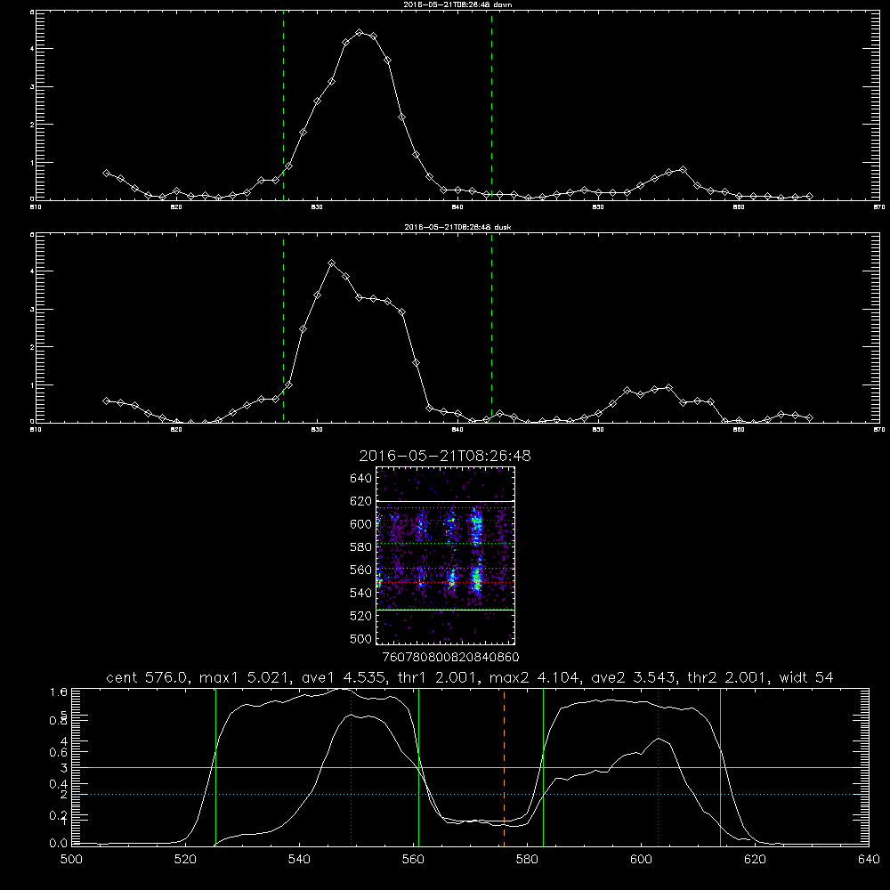Viewport: 890px width, 890px height.
Task: Click the green vertical line near 614 in bottom plot
Action: click(720, 767)
